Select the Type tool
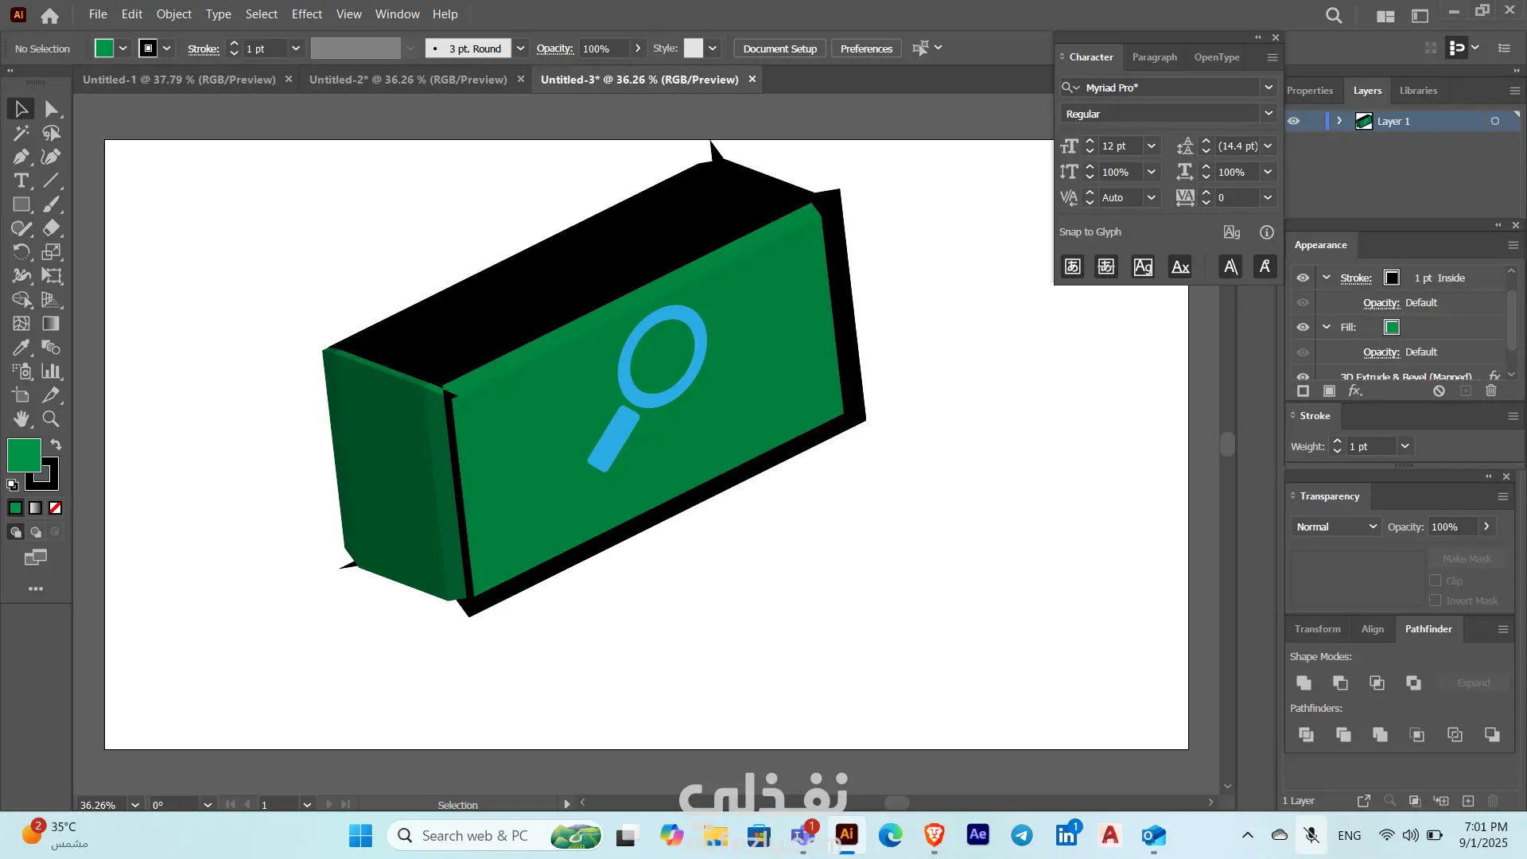1527x859 pixels. click(21, 181)
